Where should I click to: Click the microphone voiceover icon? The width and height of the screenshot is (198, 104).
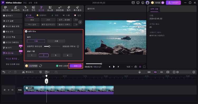coord(140,72)
